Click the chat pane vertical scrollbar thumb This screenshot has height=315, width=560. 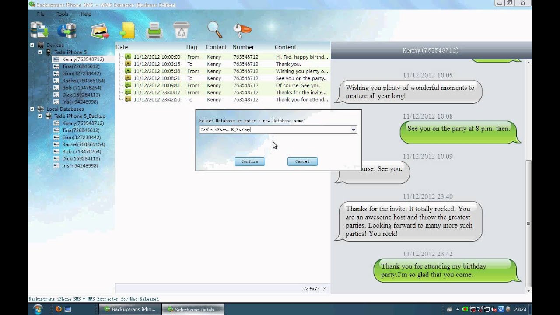528,223
